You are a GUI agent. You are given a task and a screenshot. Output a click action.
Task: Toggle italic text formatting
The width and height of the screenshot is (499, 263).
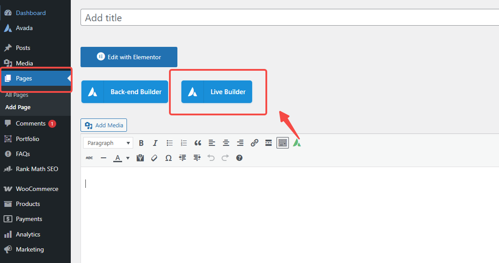155,143
